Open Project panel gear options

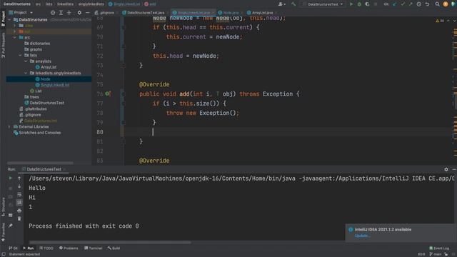(x=79, y=13)
